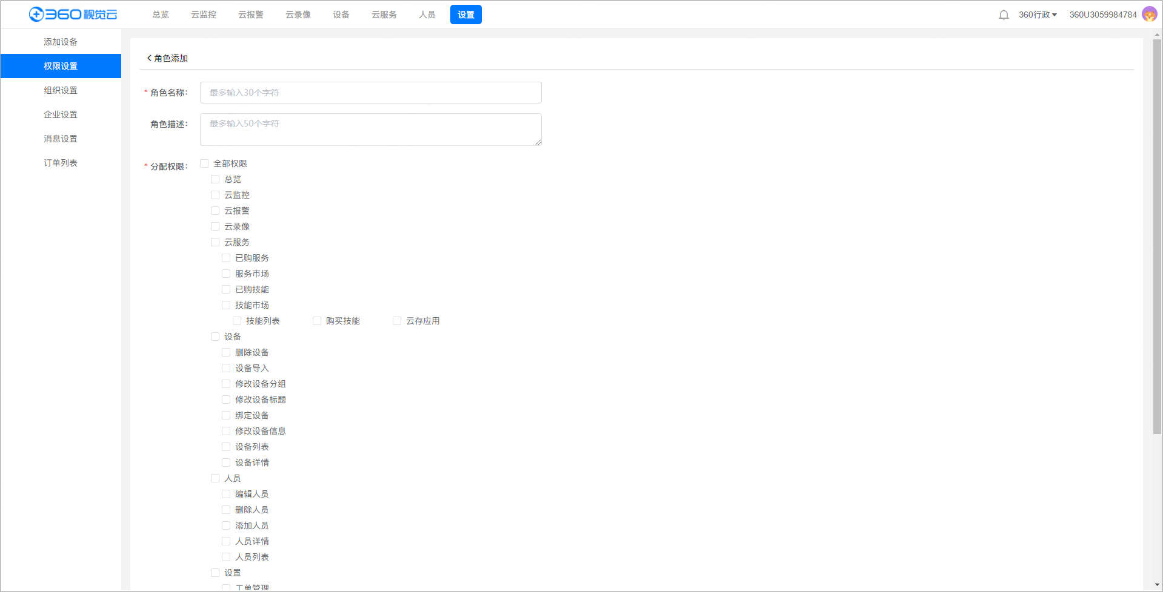Image resolution: width=1163 pixels, height=592 pixels.
Task: Open account menu 360U3059984784
Action: click(x=1102, y=15)
